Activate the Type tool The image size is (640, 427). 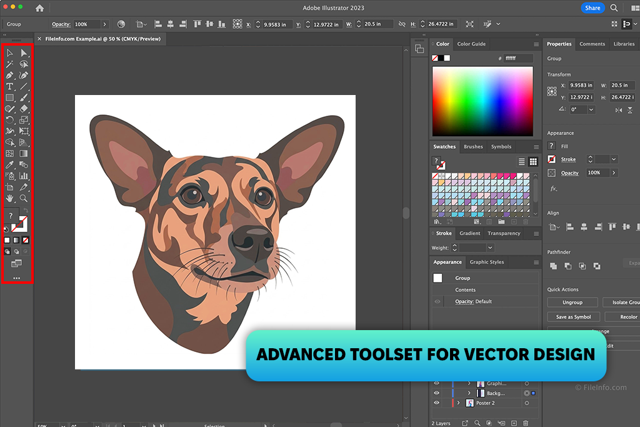pos(10,86)
